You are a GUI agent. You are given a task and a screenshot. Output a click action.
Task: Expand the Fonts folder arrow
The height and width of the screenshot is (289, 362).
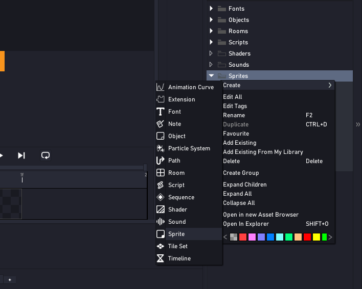211,9
